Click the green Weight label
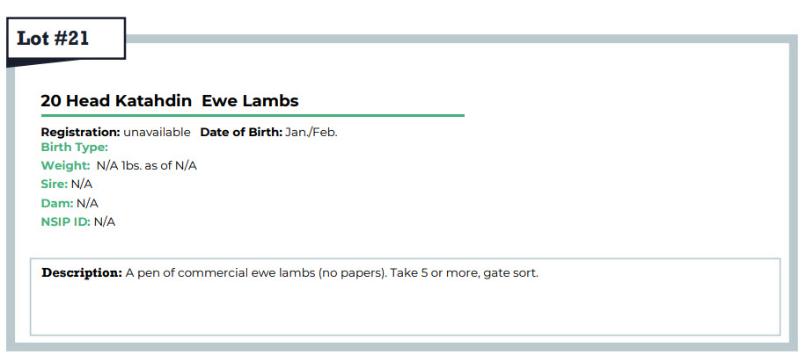The height and width of the screenshot is (362, 806). [65, 166]
